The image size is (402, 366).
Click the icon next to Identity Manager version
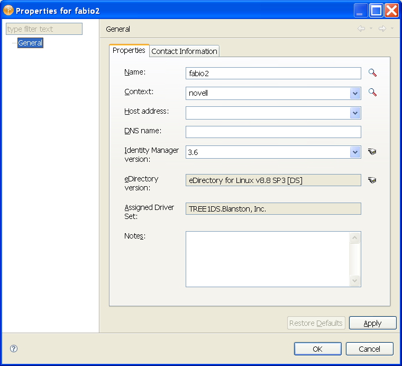coord(372,152)
